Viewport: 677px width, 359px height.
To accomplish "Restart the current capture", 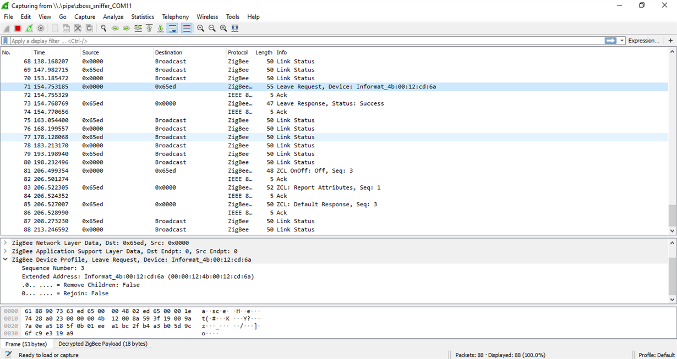I will point(29,28).
